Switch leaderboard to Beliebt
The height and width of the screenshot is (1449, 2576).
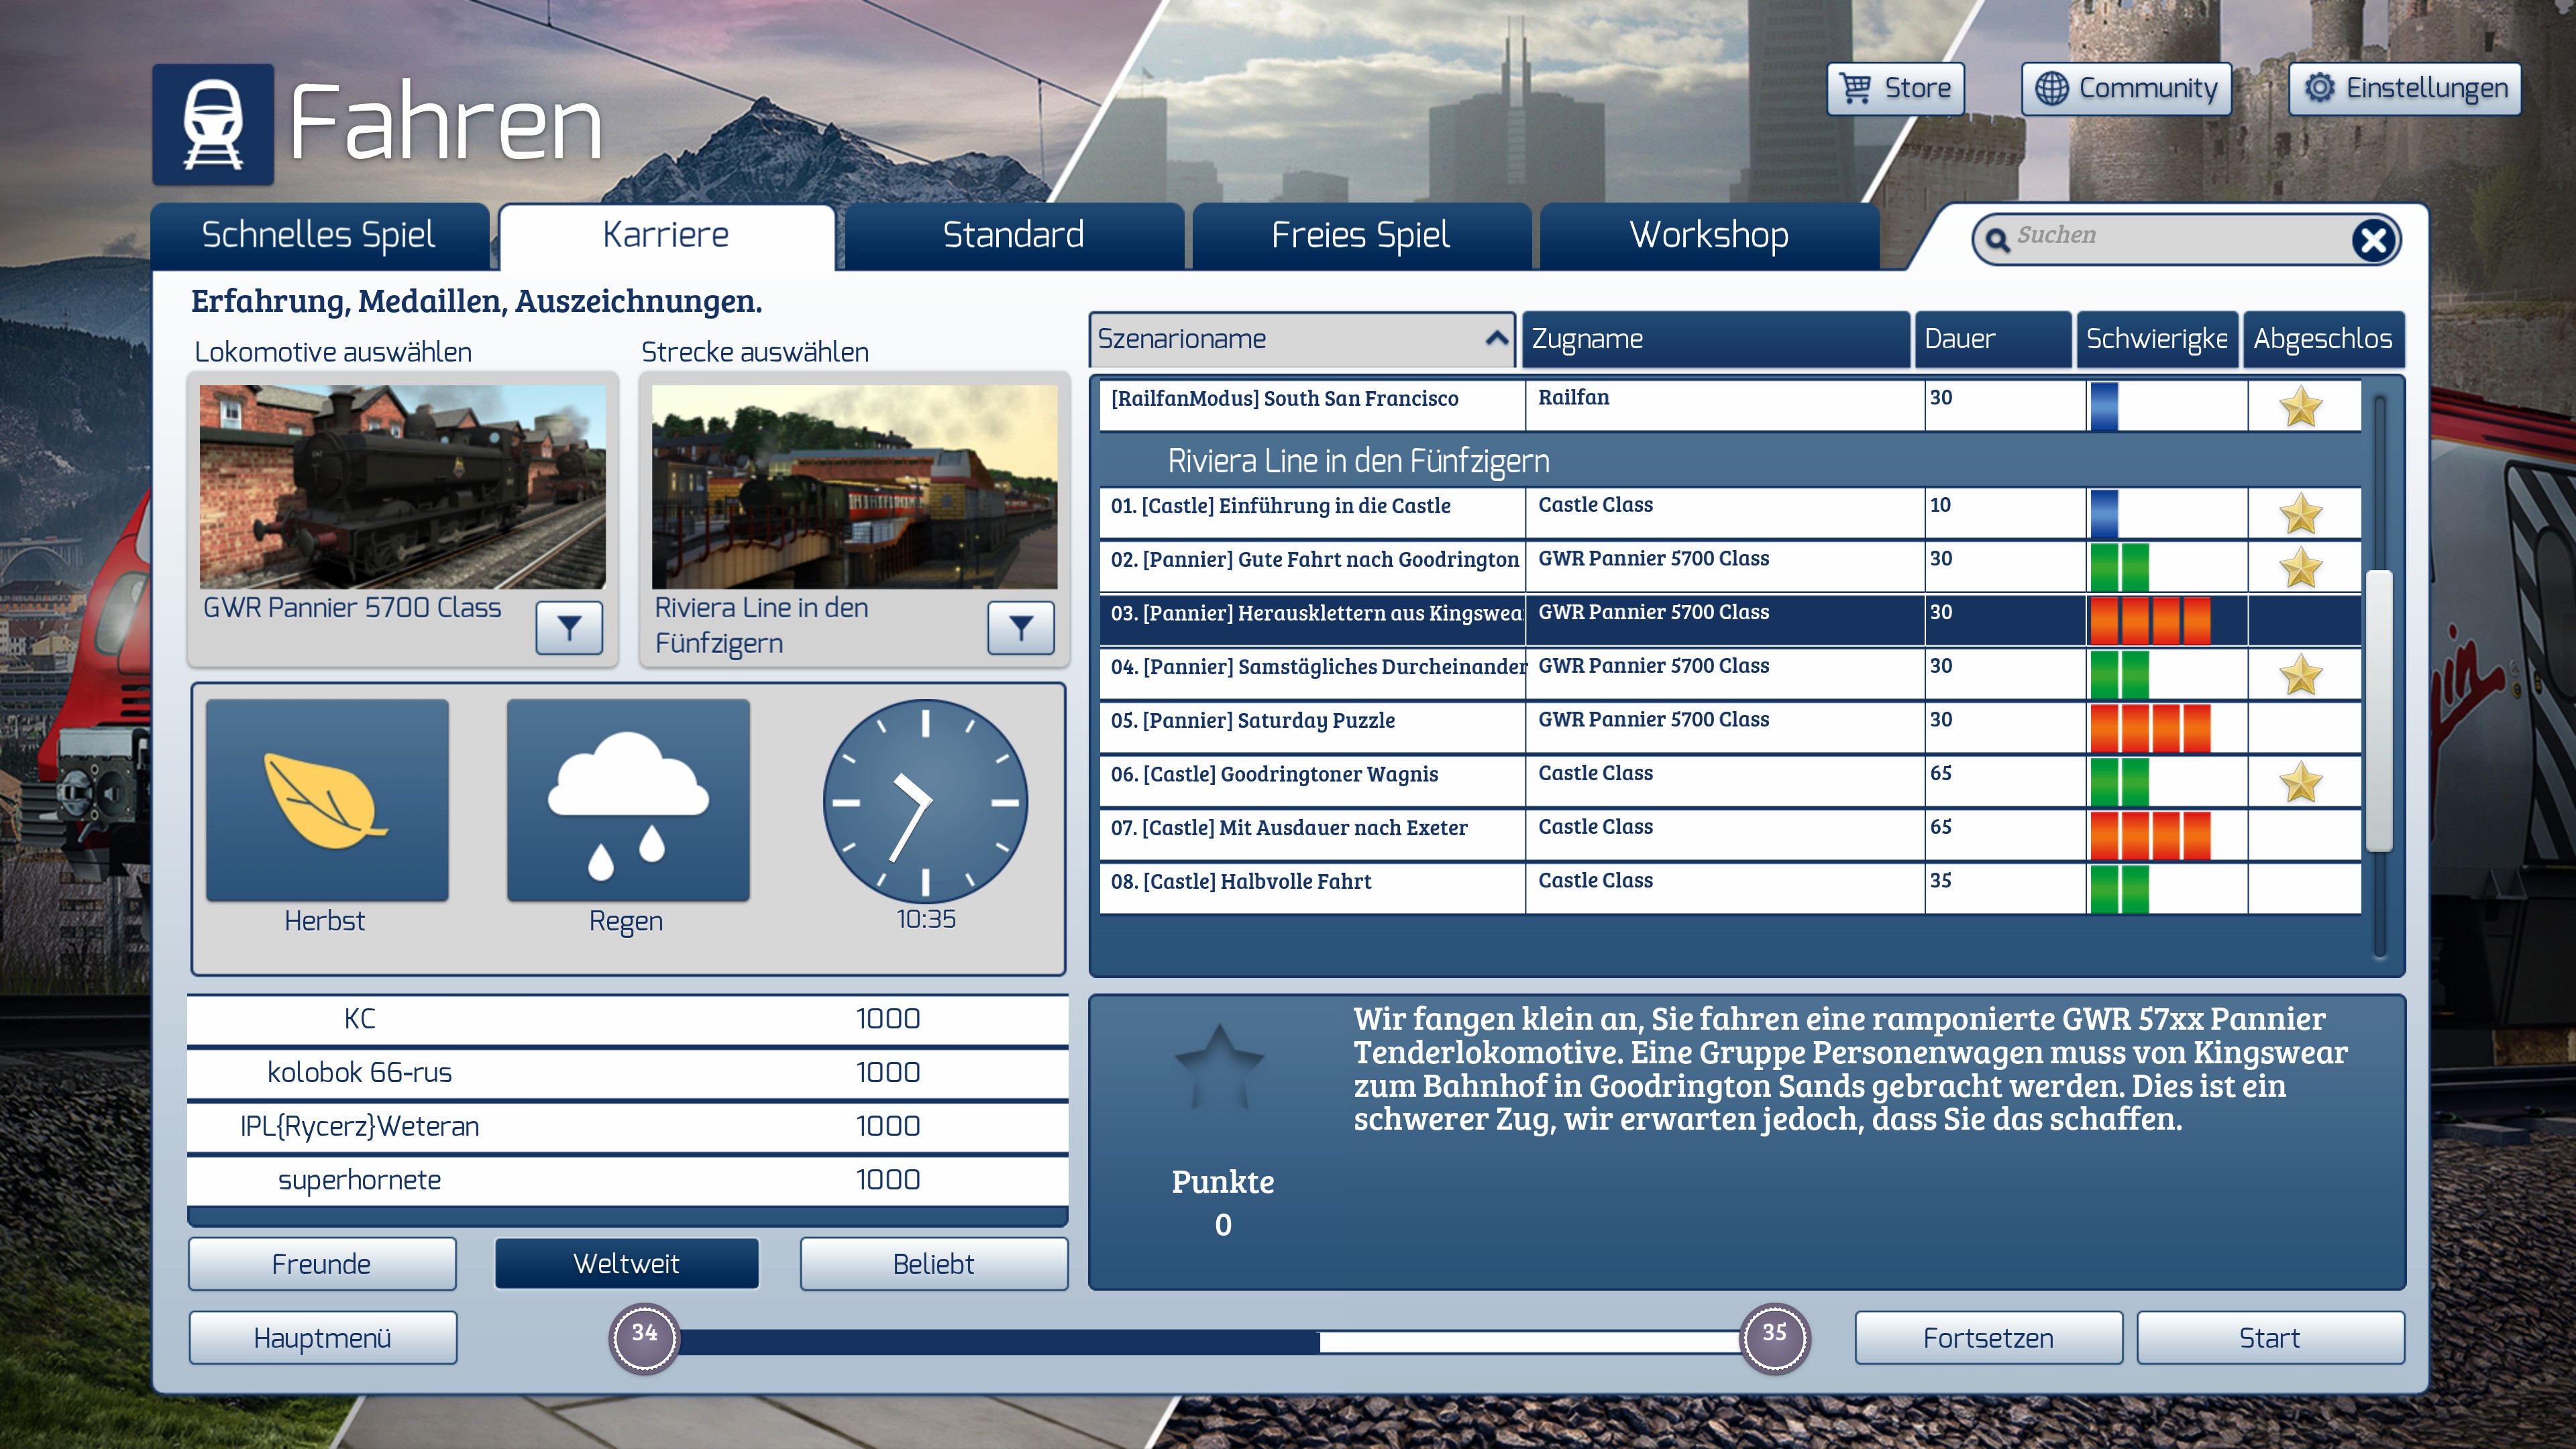[x=933, y=1264]
